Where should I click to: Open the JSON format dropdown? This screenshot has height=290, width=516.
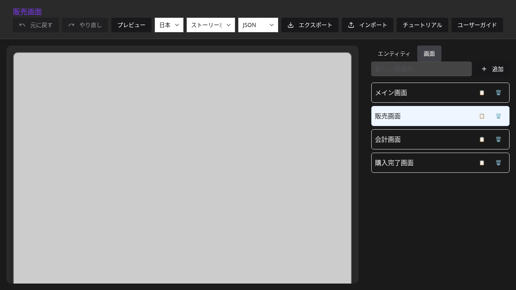tap(258, 25)
